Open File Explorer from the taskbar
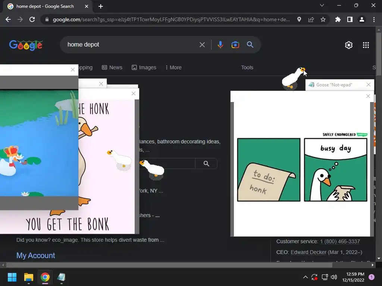 click(28, 277)
